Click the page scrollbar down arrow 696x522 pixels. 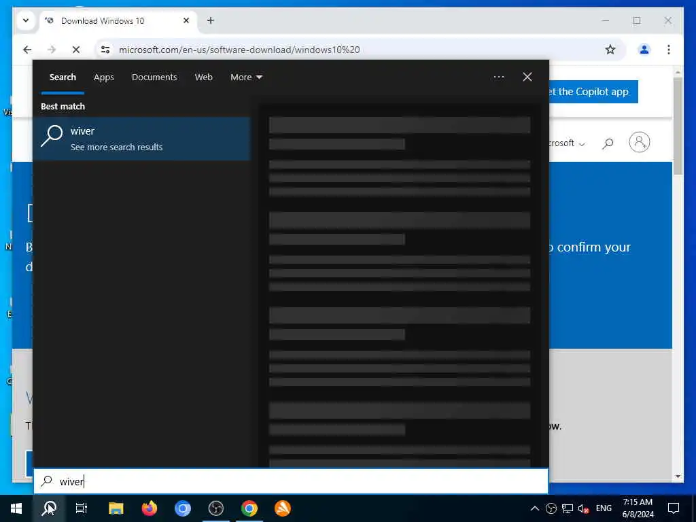coord(678,476)
